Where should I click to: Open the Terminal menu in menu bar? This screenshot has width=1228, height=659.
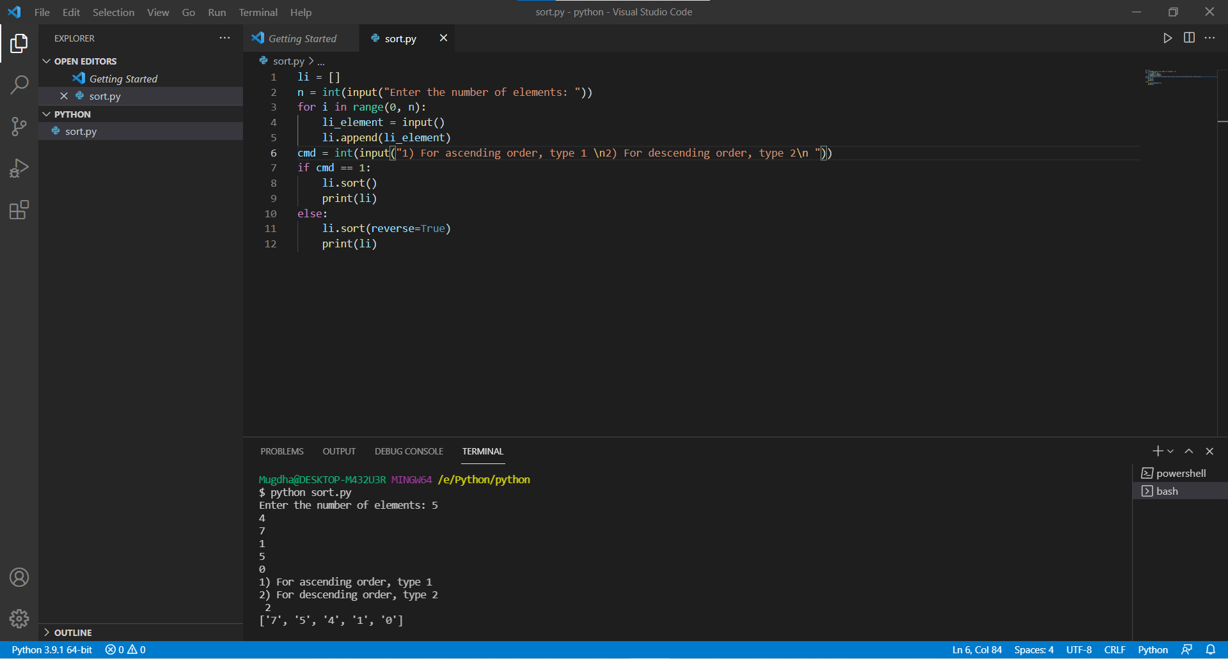click(x=258, y=12)
